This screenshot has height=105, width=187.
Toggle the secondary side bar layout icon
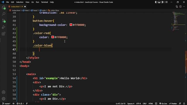(x=162, y=2)
